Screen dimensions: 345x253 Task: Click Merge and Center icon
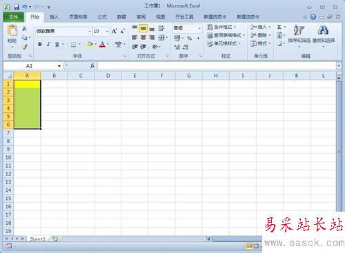[x=161, y=37]
